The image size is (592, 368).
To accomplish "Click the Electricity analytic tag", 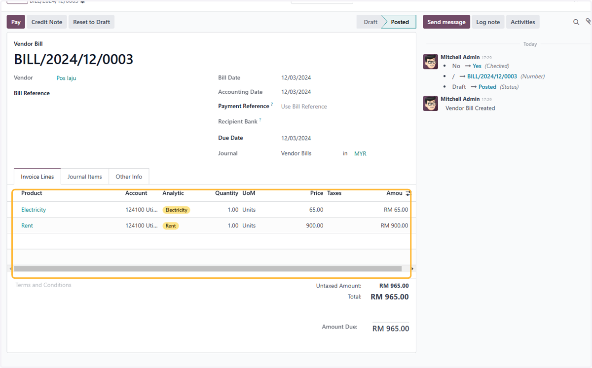I will click(176, 210).
